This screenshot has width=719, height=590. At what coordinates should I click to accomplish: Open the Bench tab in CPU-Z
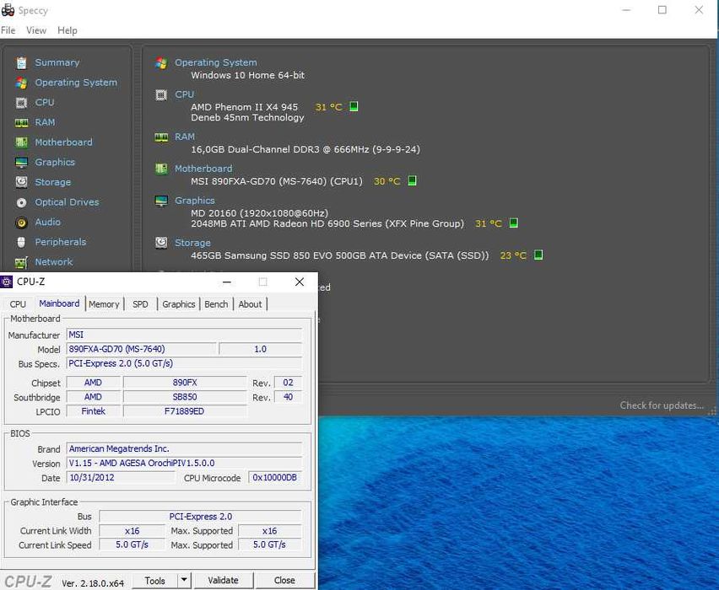(216, 304)
